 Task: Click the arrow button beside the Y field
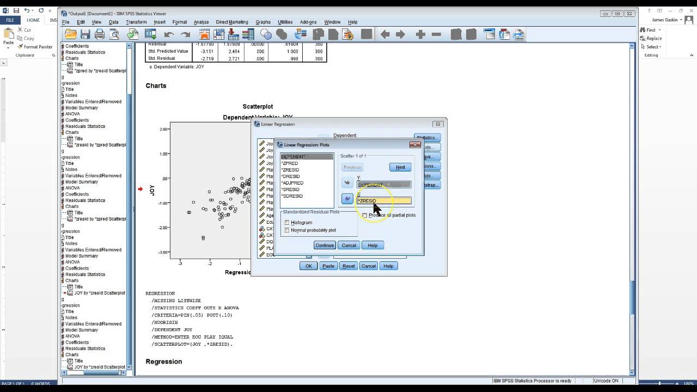point(347,183)
